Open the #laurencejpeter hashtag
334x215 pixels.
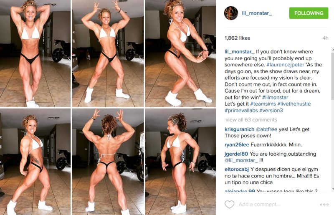tap(285, 65)
